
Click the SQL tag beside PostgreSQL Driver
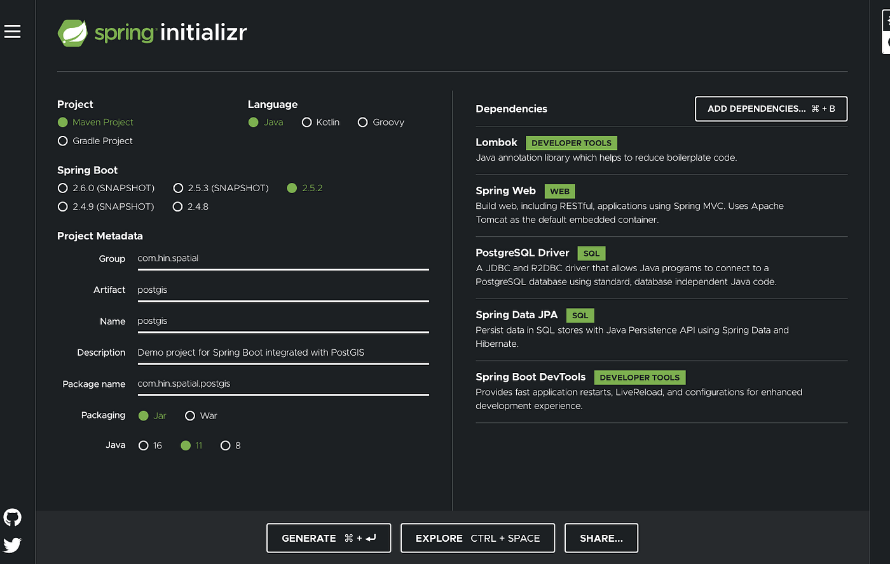pyautogui.click(x=592, y=253)
